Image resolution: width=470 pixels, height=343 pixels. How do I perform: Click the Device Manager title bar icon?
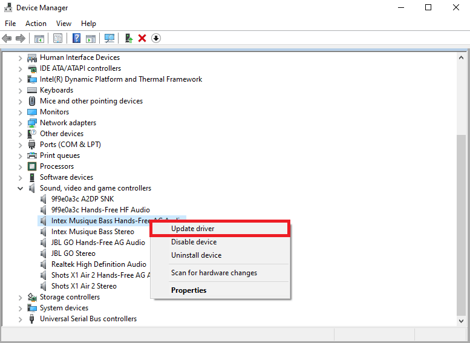pyautogui.click(x=8, y=7)
